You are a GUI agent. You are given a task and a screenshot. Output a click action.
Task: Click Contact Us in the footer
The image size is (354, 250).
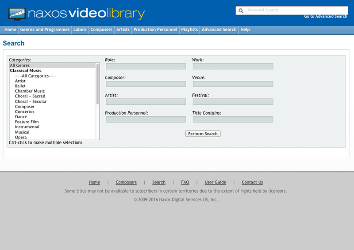point(252,183)
